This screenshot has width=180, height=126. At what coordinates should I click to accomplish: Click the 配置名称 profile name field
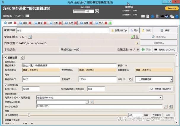(x=63, y=30)
